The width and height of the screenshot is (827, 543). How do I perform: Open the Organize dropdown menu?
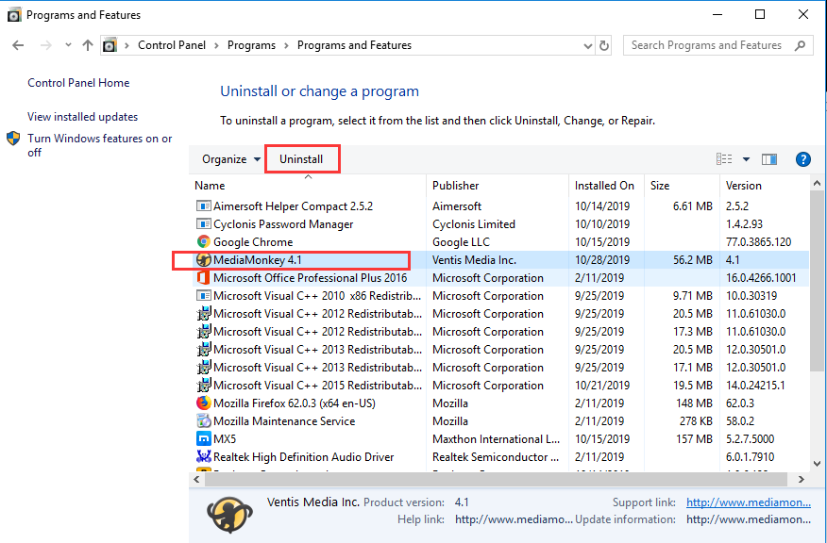pyautogui.click(x=231, y=159)
